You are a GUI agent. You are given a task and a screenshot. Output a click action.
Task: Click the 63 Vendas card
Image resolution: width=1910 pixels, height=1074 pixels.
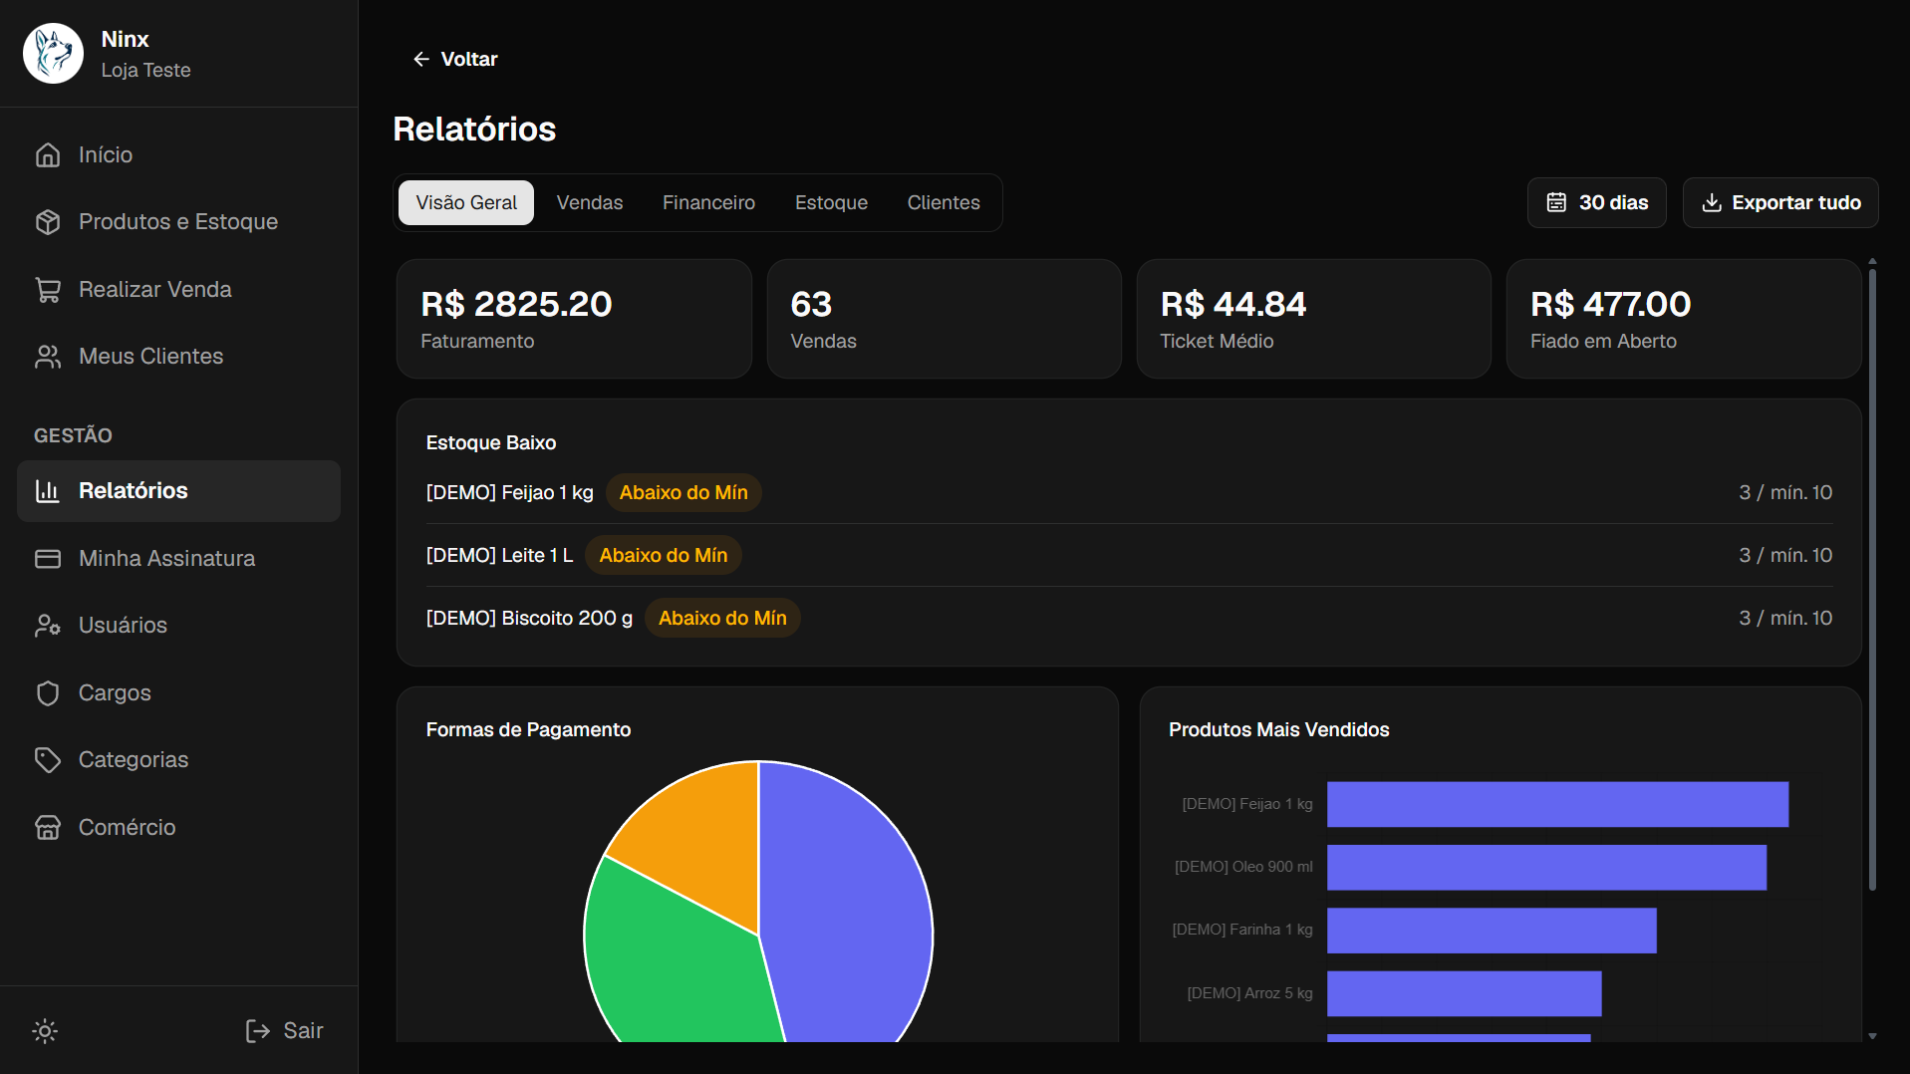[945, 320]
